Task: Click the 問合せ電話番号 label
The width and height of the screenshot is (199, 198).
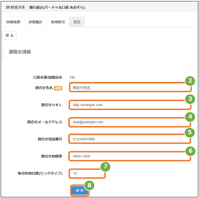Action: pos(50,139)
